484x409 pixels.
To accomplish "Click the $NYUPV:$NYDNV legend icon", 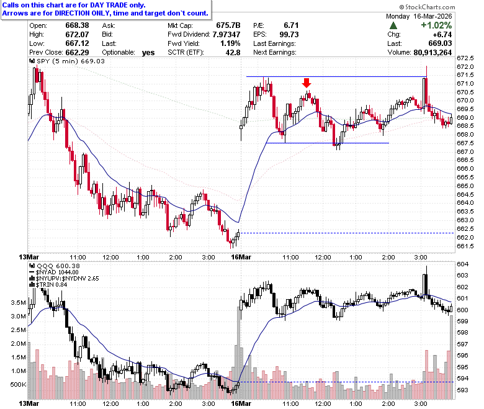I will pyautogui.click(x=32, y=279).
